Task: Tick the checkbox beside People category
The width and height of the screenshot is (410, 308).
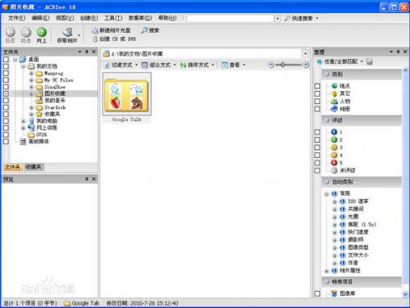Action: (317, 102)
